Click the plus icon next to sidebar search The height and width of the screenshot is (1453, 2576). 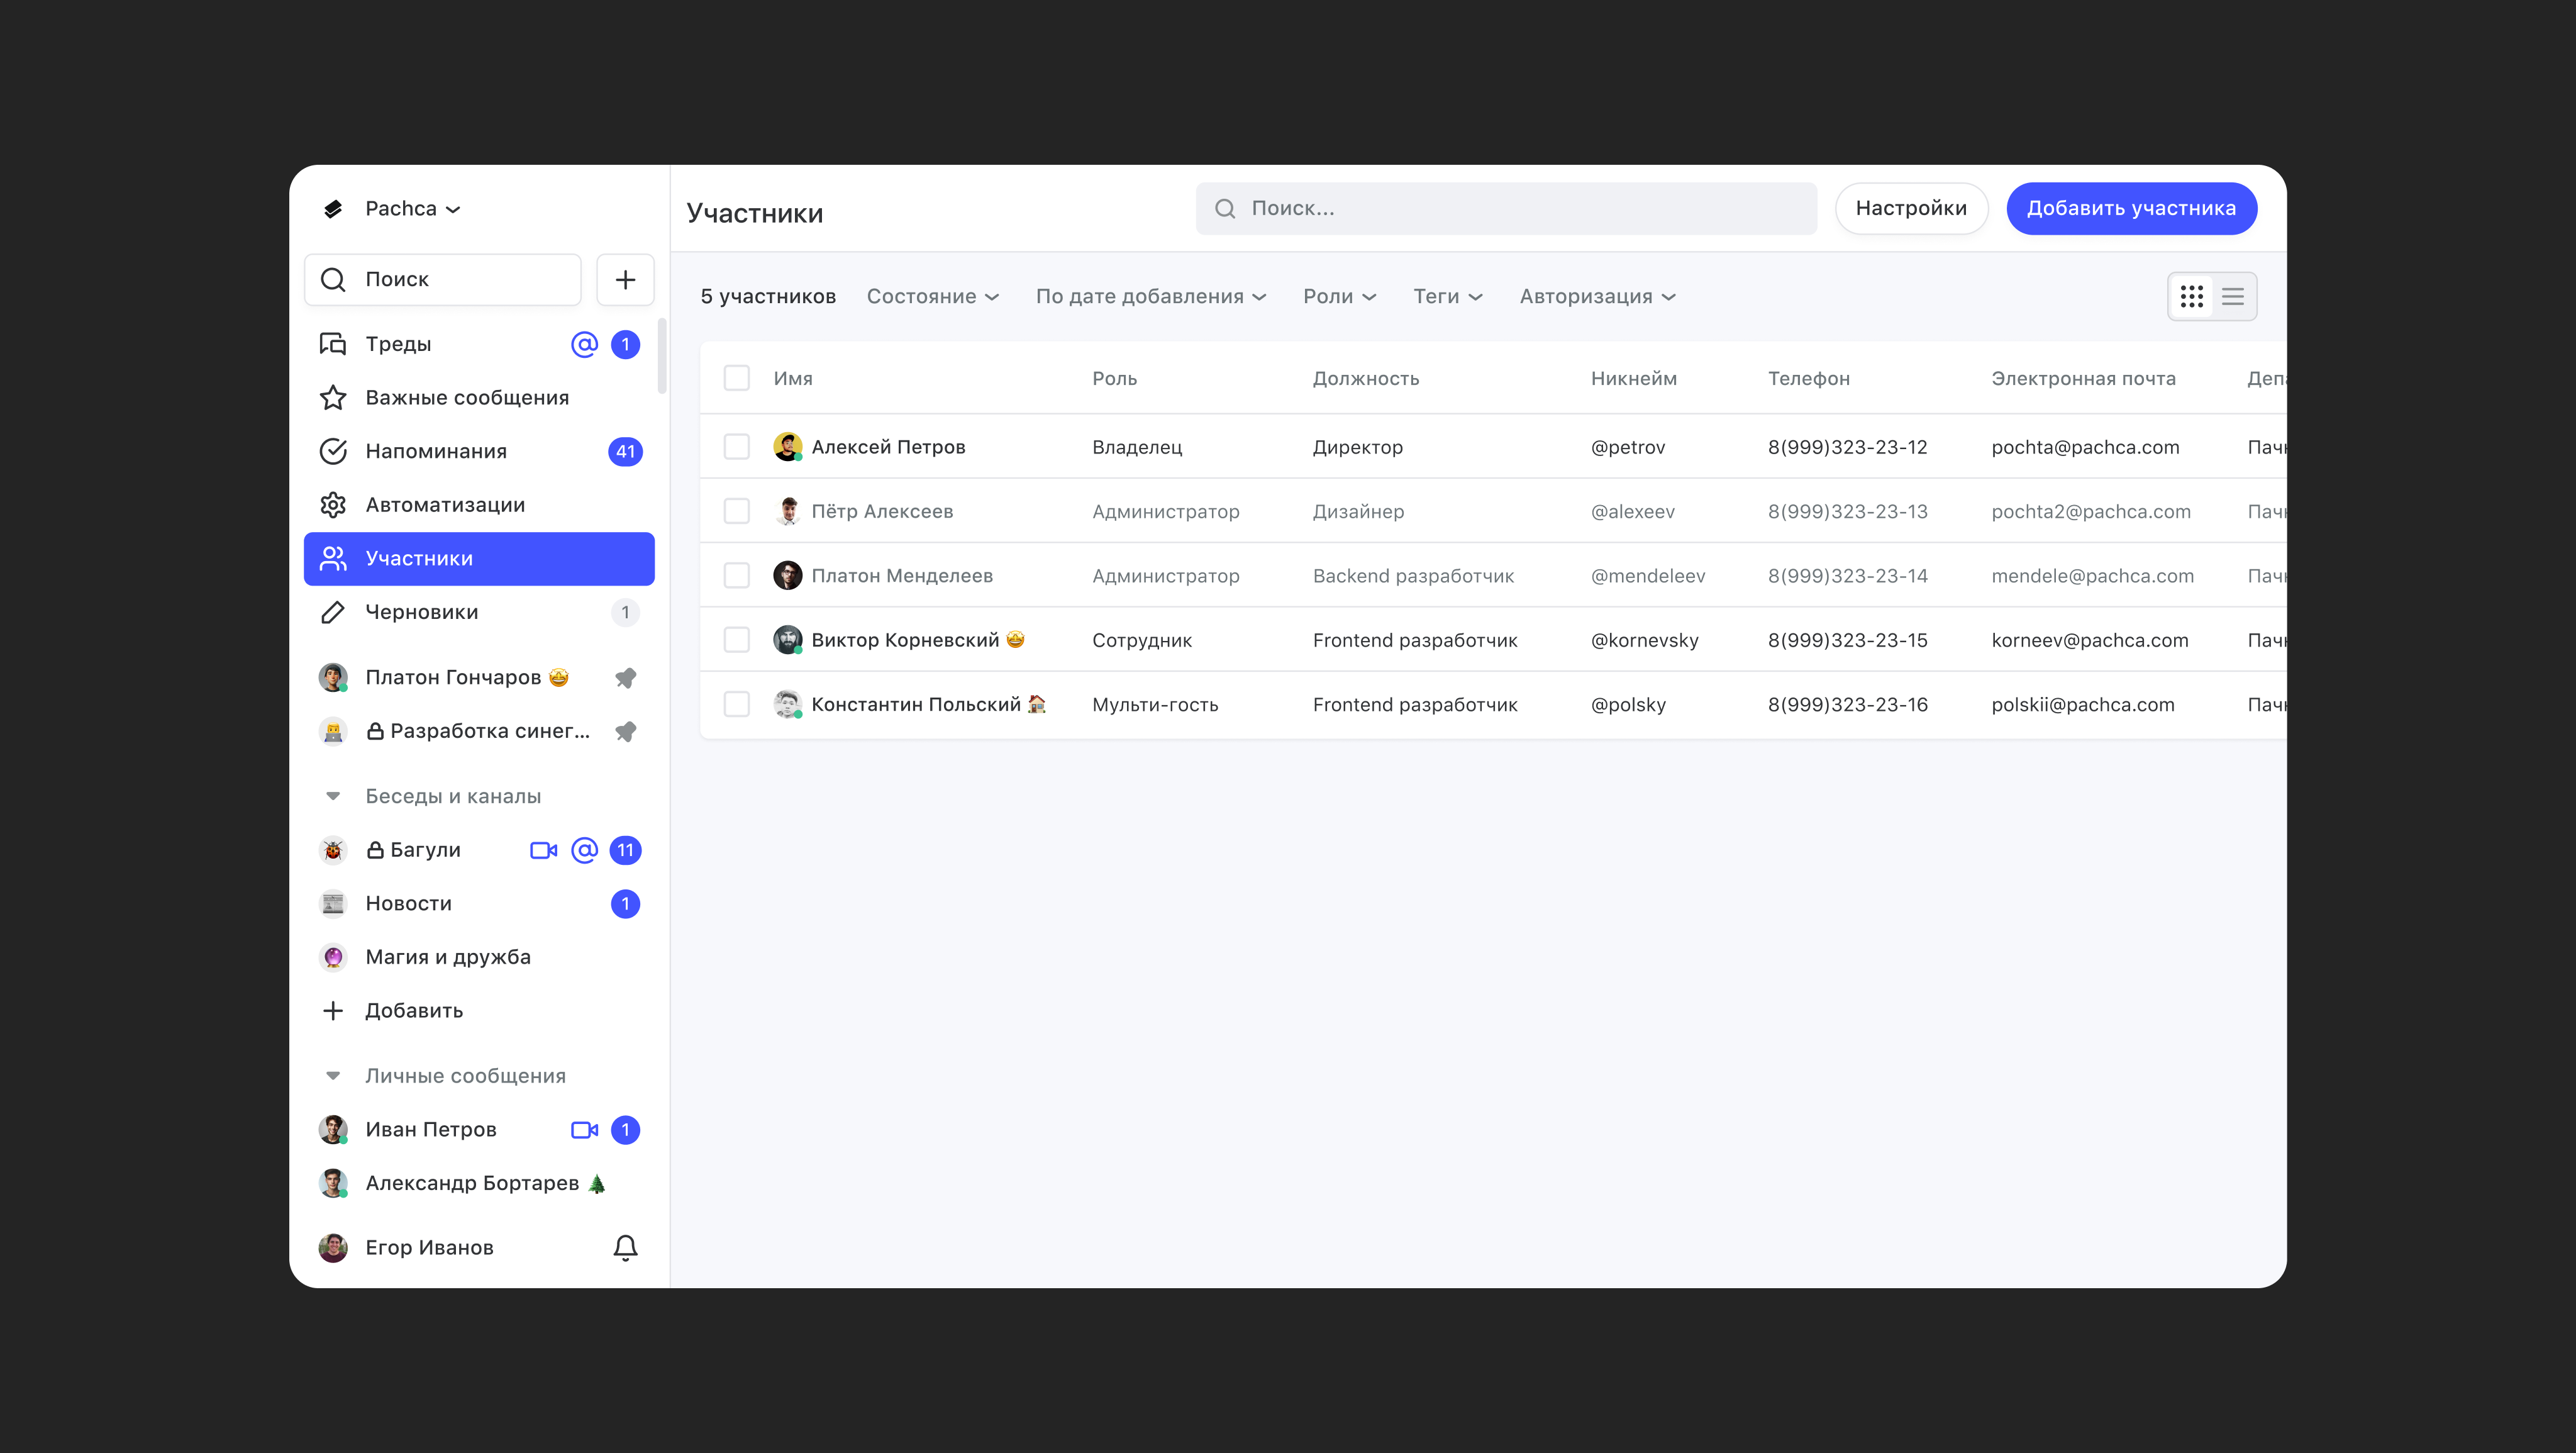[x=625, y=279]
